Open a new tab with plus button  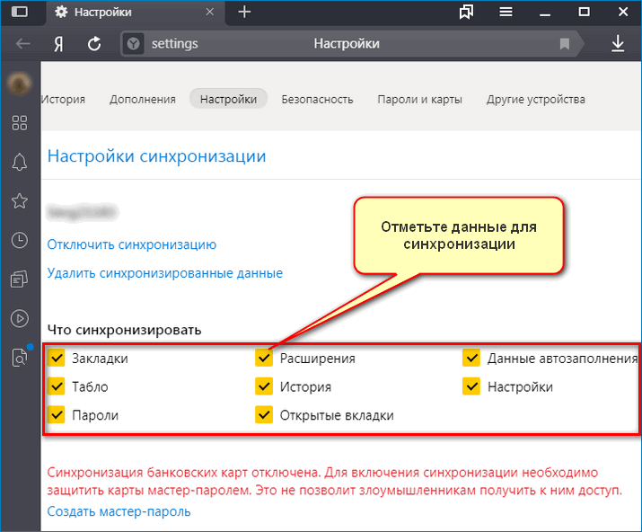pos(244,12)
